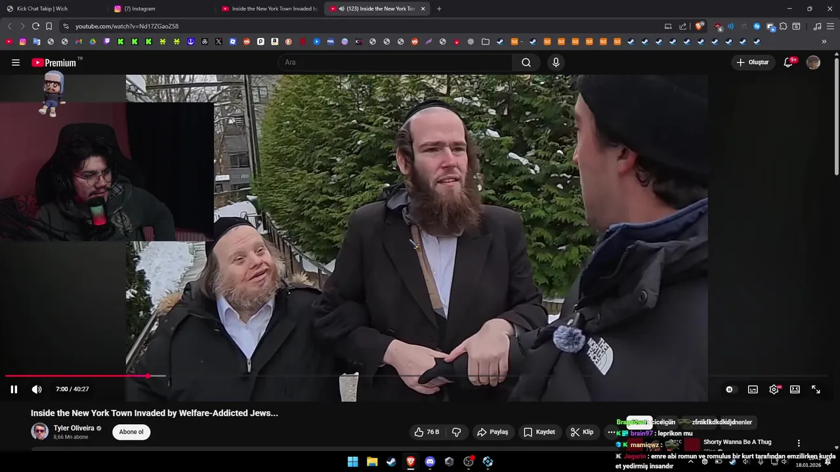Like the video with thumbs-up button
This screenshot has height=472, width=840.
pyautogui.click(x=427, y=432)
